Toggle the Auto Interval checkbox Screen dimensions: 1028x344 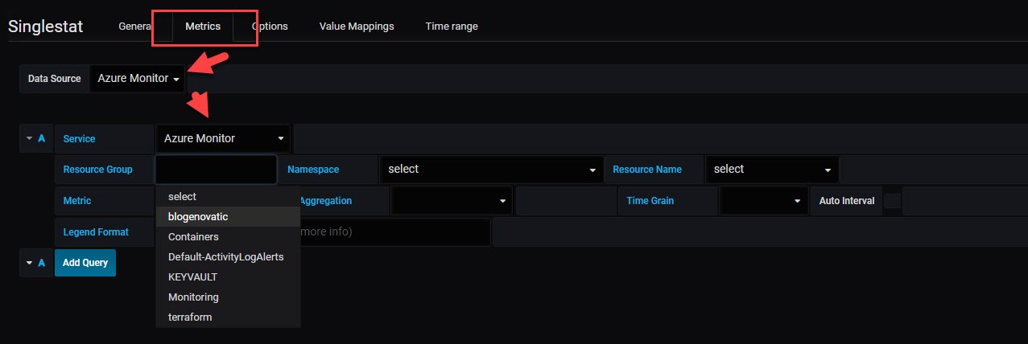(x=892, y=200)
